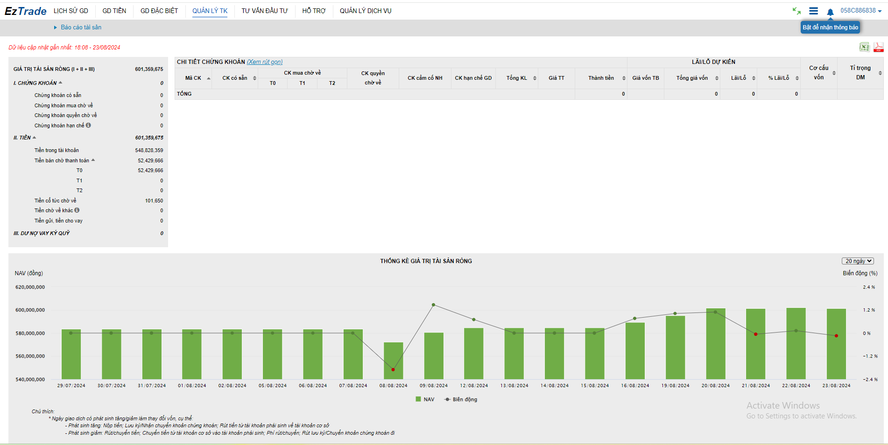This screenshot has height=445, width=888.
Task: Click the Tiền trong tài khoản value 548,828,359
Action: coord(149,150)
